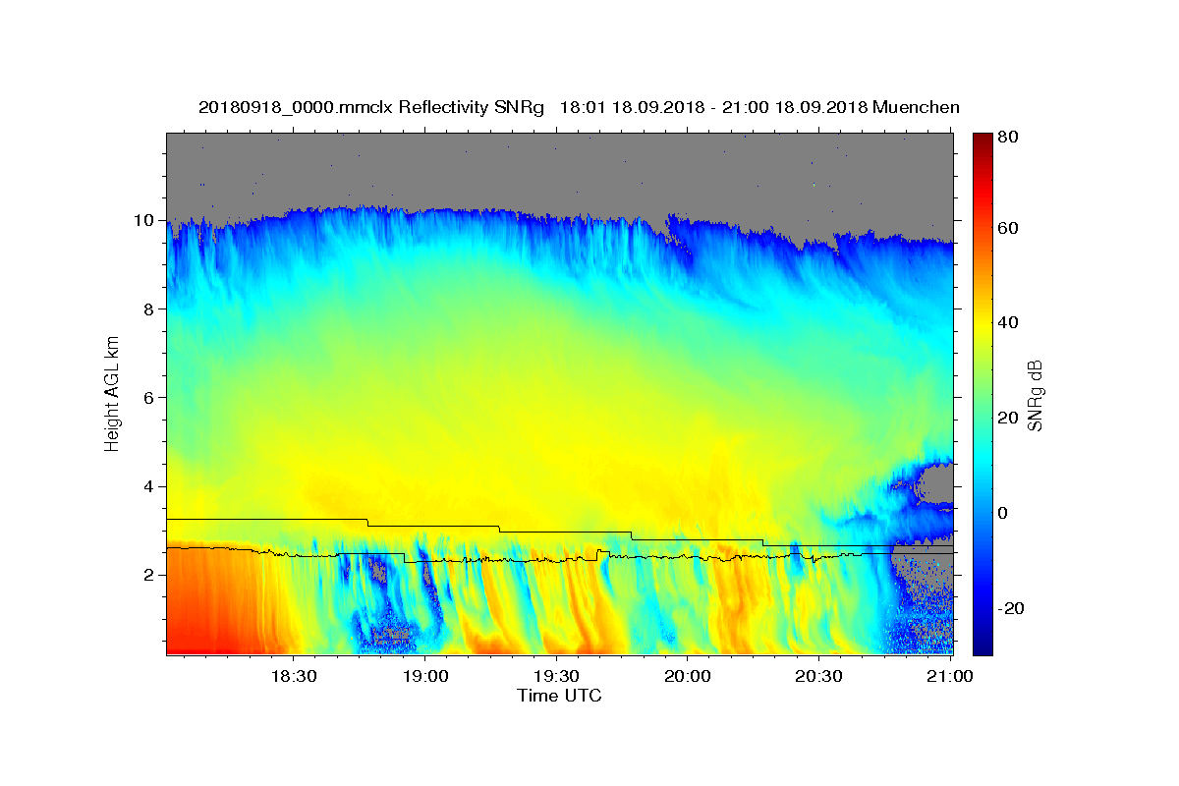The image size is (1179, 786).
Task: Click the 19:30 time tick label
Action: 556,677
